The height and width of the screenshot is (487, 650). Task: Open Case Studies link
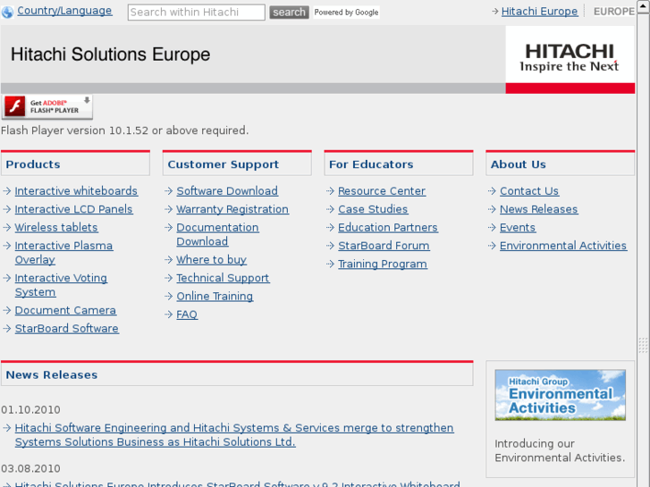(373, 209)
